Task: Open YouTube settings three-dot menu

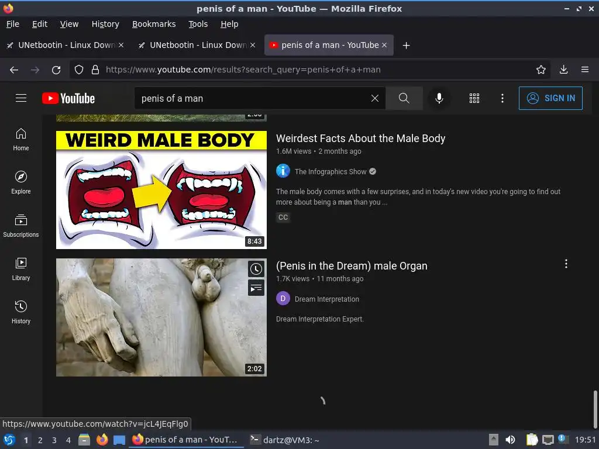Action: 502,98
